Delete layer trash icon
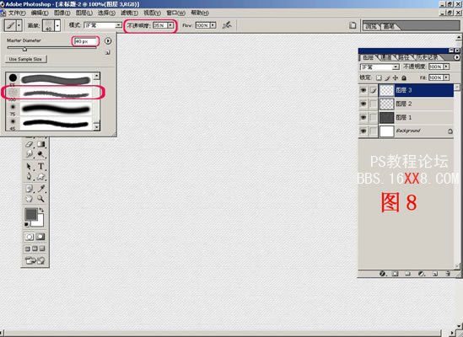This screenshot has height=337, width=463. (x=448, y=274)
